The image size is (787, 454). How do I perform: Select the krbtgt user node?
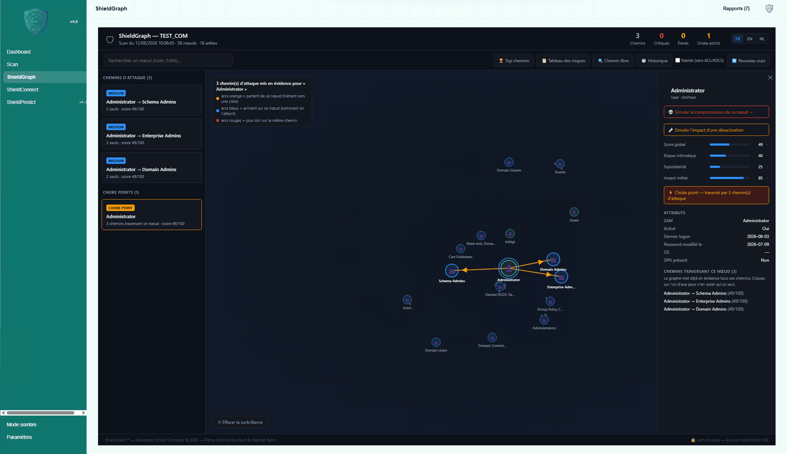[x=510, y=233]
